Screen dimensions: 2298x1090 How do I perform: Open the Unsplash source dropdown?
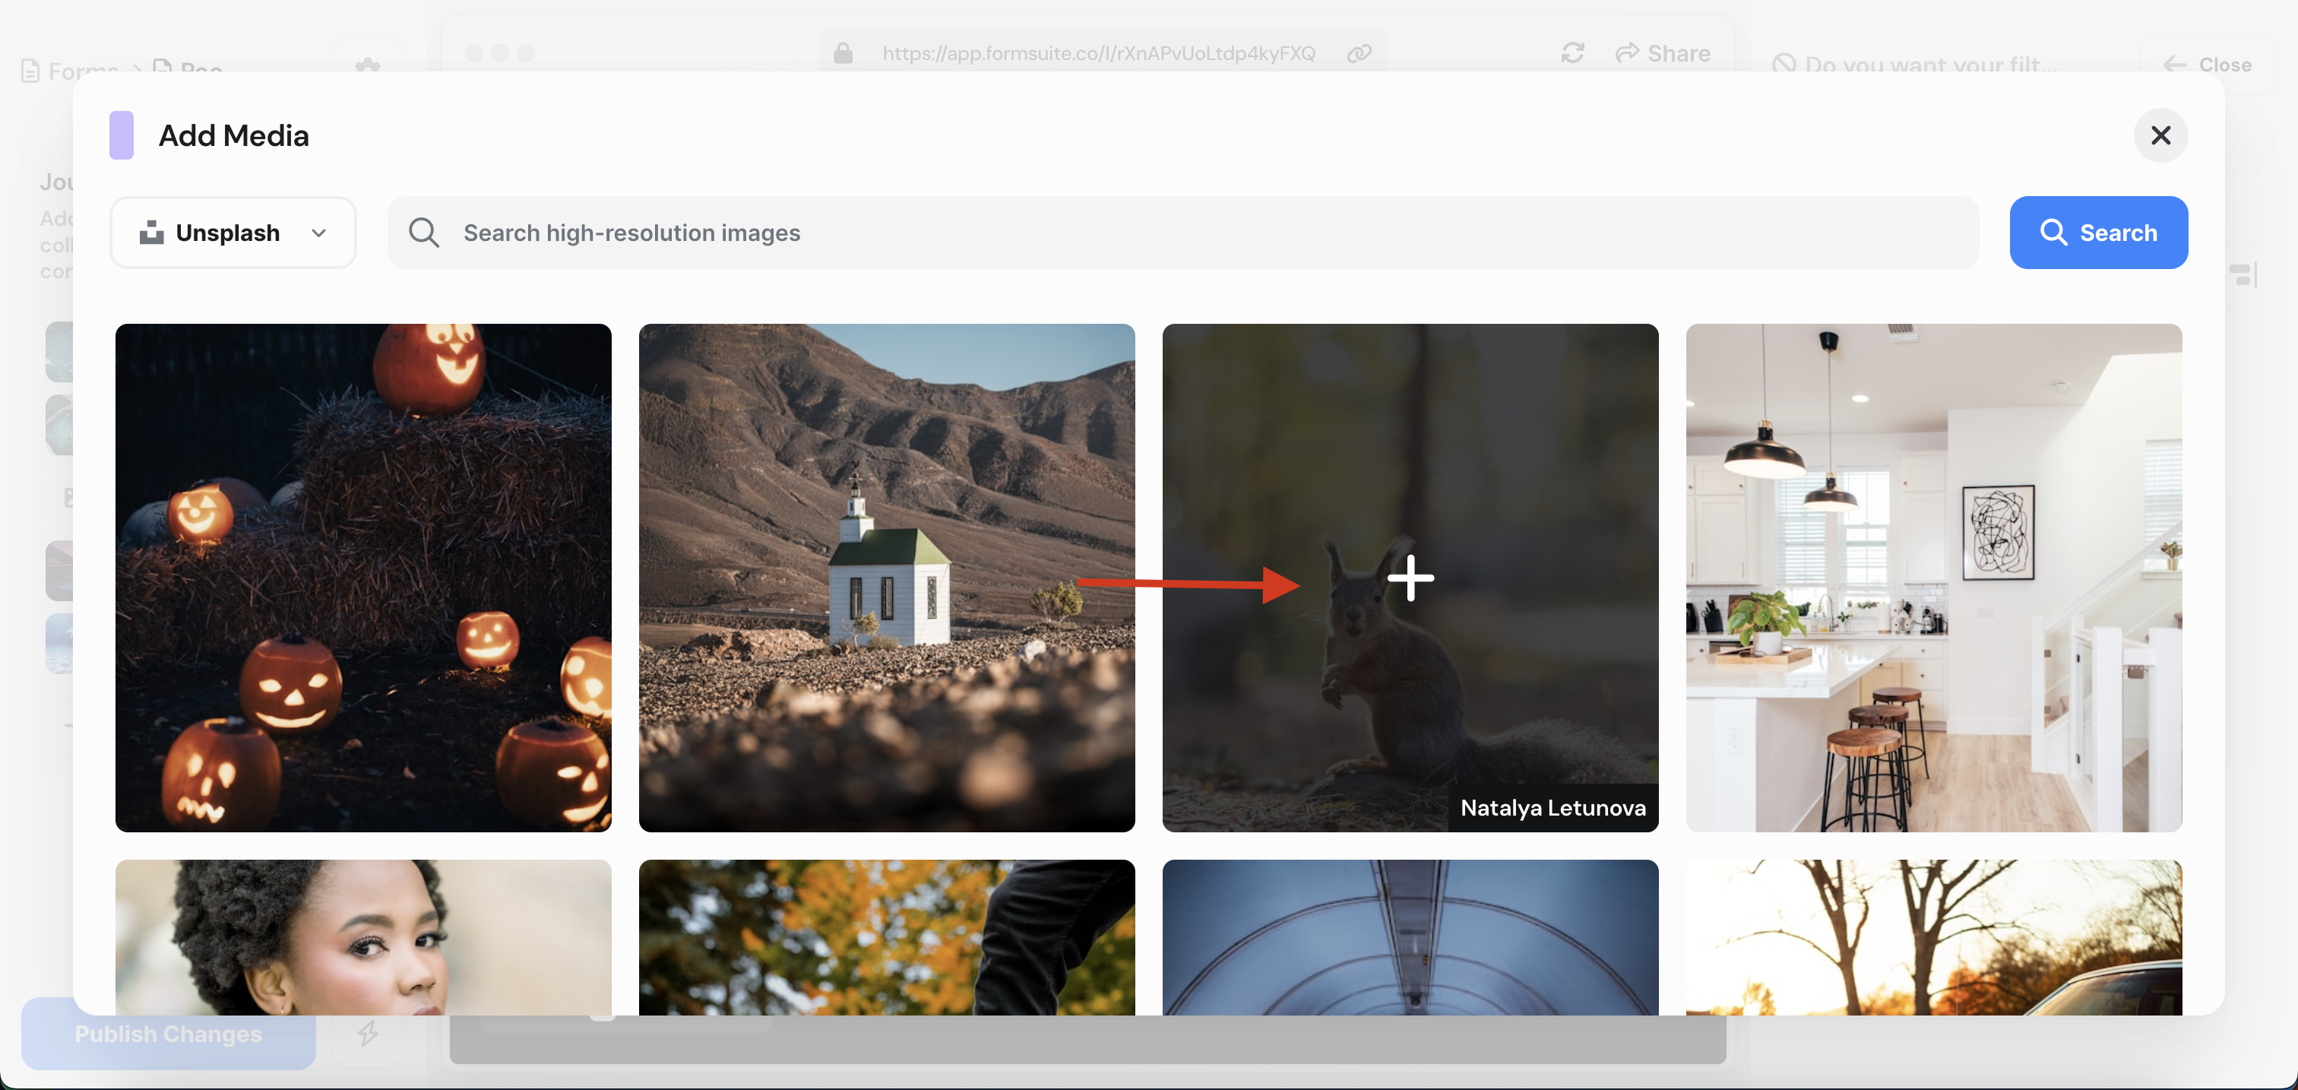click(x=233, y=233)
